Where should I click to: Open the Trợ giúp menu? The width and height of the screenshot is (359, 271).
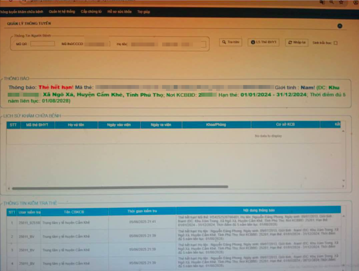[144, 12]
